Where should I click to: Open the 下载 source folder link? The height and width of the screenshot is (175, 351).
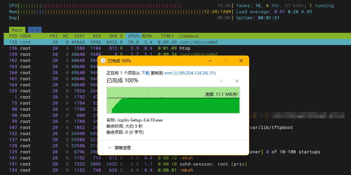pyautogui.click(x=145, y=73)
